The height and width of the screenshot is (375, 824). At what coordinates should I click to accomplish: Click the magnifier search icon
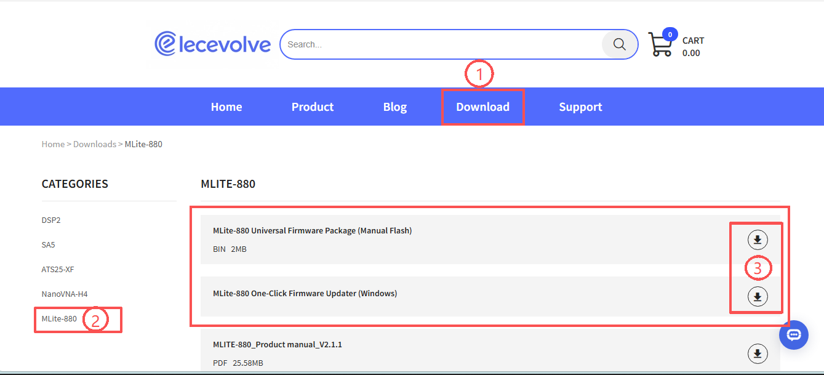tap(619, 44)
